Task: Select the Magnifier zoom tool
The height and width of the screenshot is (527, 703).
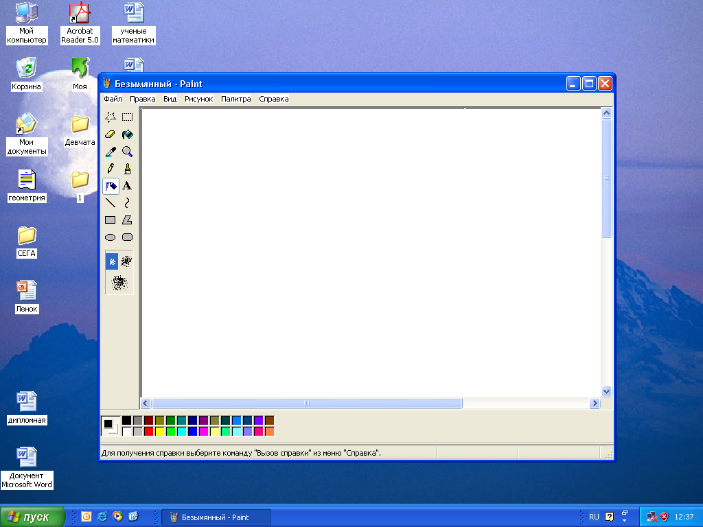Action: tap(127, 152)
